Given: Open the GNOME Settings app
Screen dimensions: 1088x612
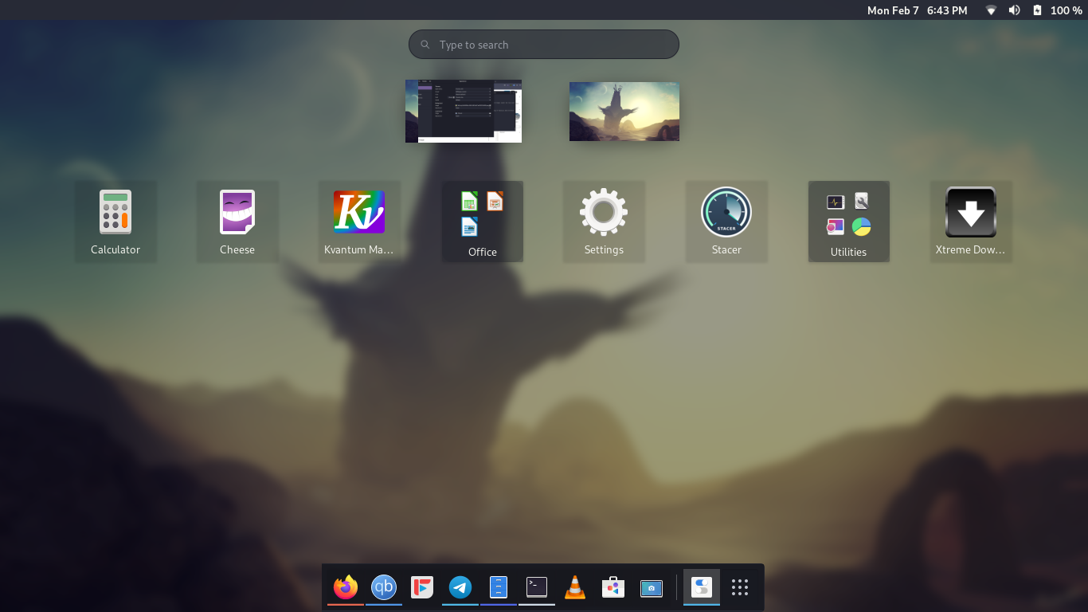Looking at the screenshot, I should tap(604, 213).
